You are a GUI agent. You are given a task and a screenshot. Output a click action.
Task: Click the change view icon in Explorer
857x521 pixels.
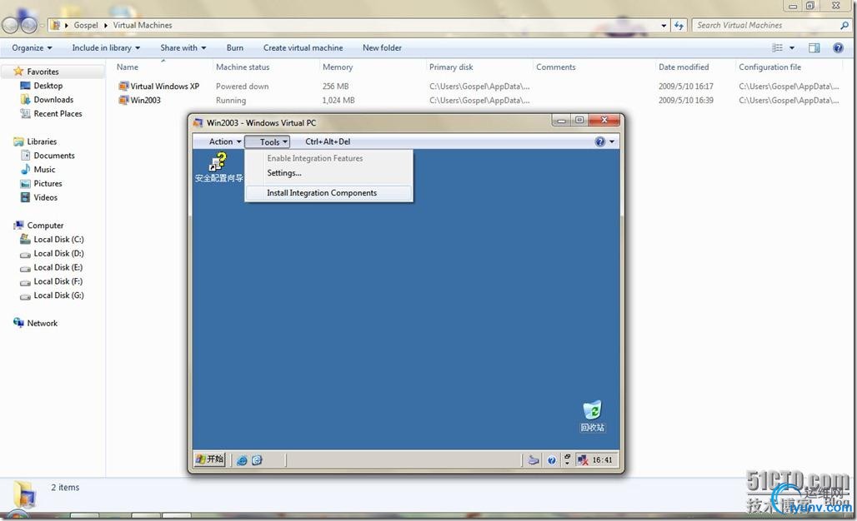[x=777, y=48]
